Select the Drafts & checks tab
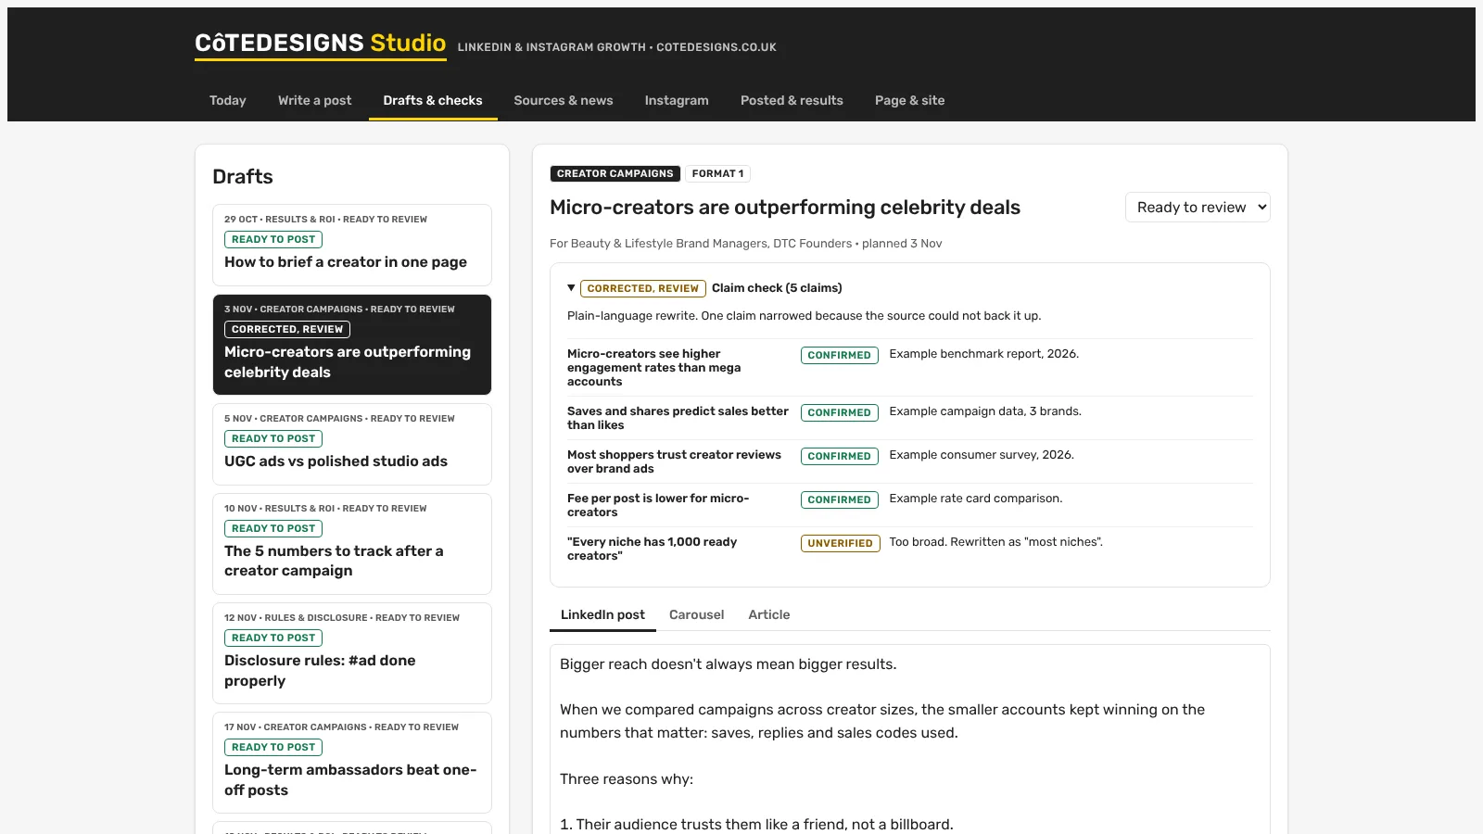This screenshot has width=1483, height=834. [433, 100]
